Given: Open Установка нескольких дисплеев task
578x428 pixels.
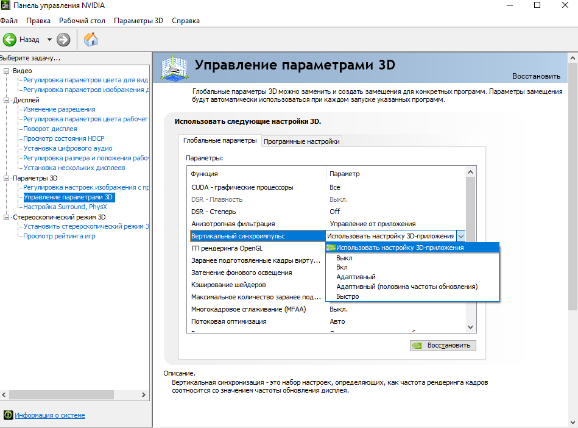Looking at the screenshot, I should click(74, 168).
